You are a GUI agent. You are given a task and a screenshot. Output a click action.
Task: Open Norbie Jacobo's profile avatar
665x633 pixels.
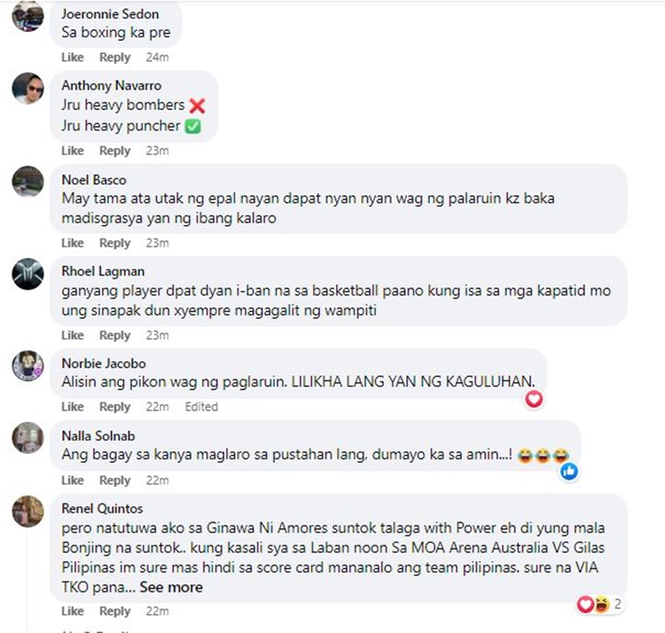[x=27, y=366]
